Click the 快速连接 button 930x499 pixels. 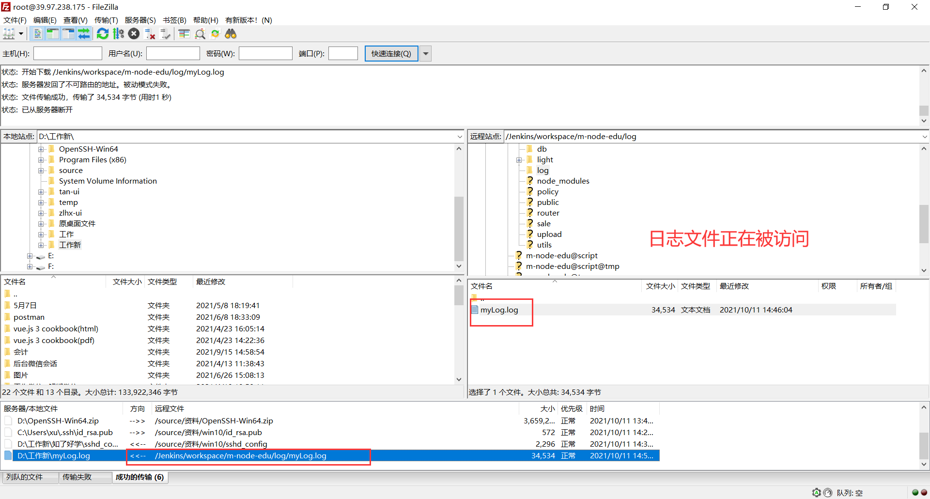[391, 53]
